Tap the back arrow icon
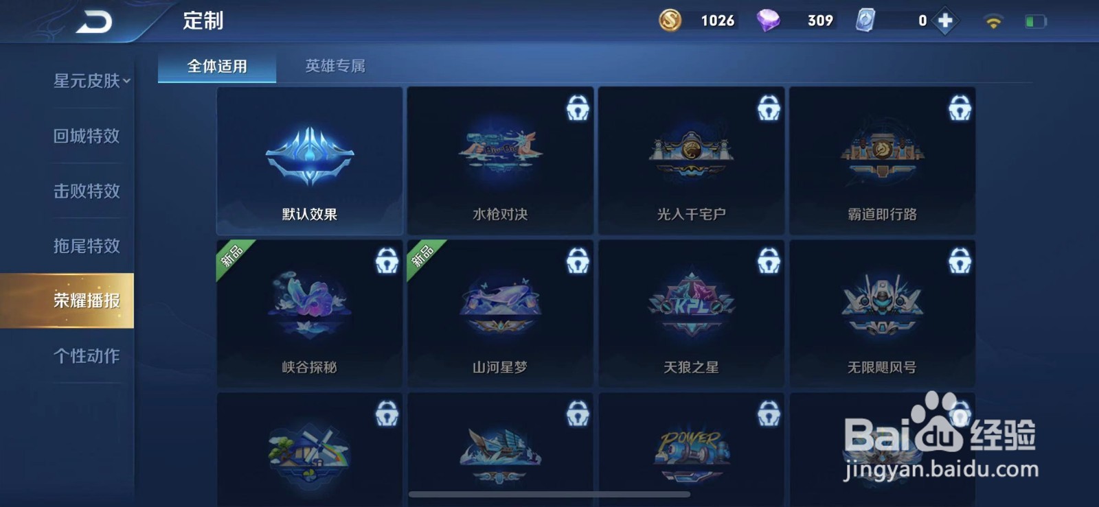Screen dimensions: 1099x507 (x=94, y=22)
